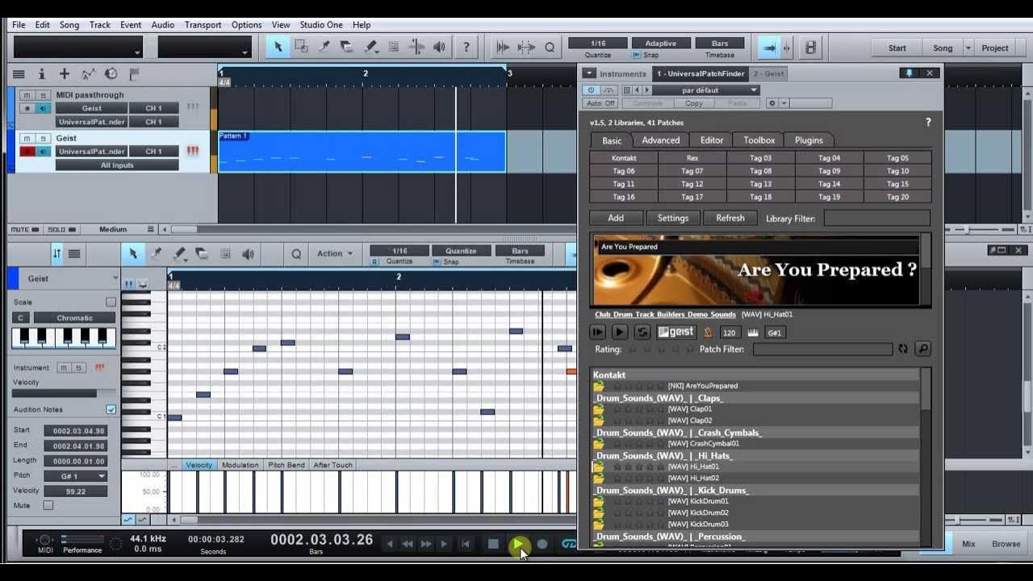This screenshot has height=581, width=1033.
Task: Select the Eraser tool in the main toolbar
Action: click(x=346, y=48)
